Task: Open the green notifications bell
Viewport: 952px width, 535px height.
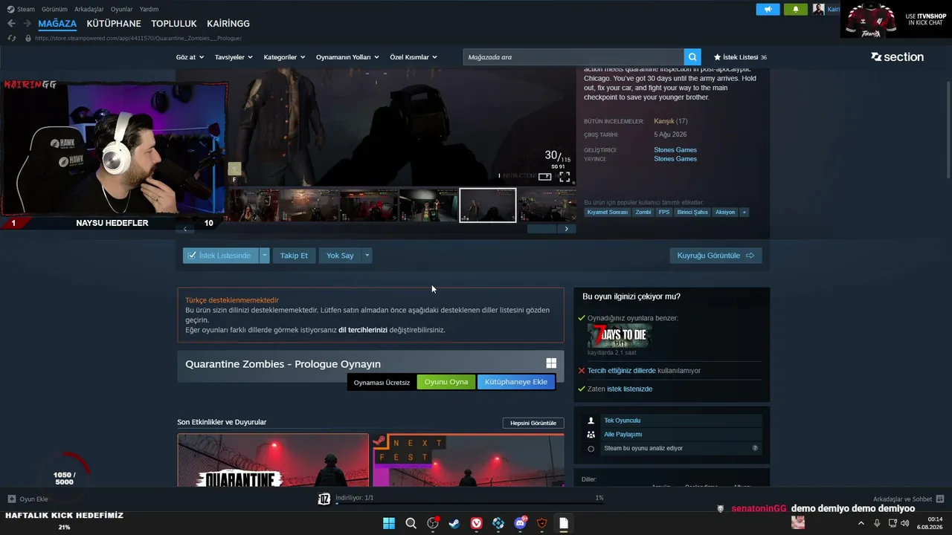Action: [x=795, y=9]
